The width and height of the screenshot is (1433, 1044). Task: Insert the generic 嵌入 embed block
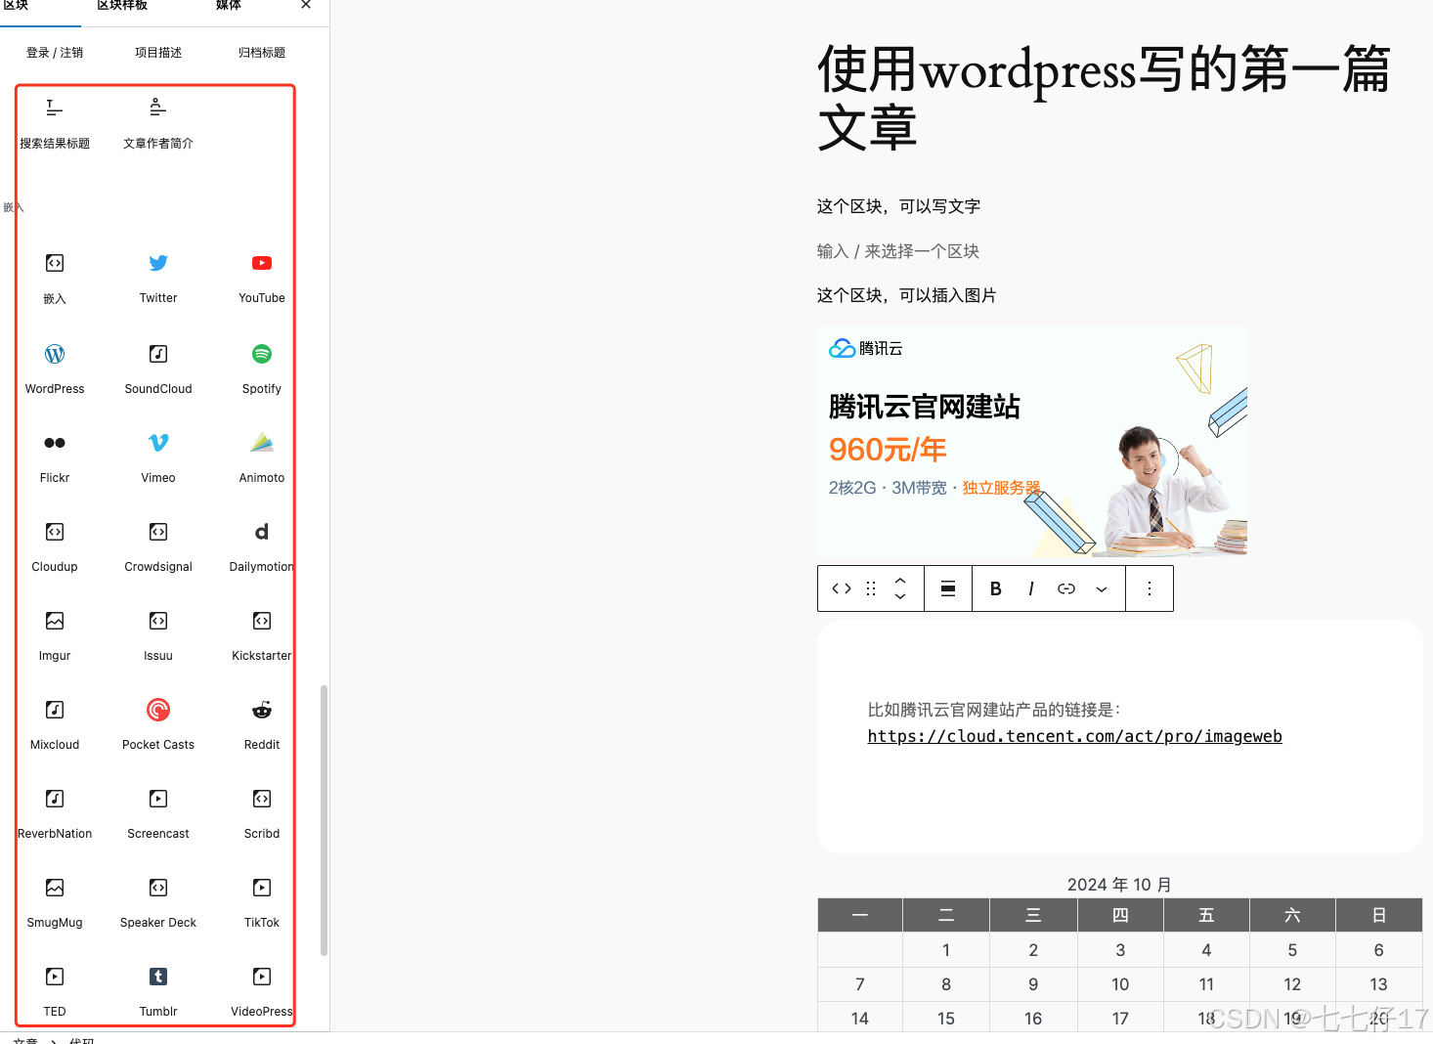pyautogui.click(x=55, y=279)
